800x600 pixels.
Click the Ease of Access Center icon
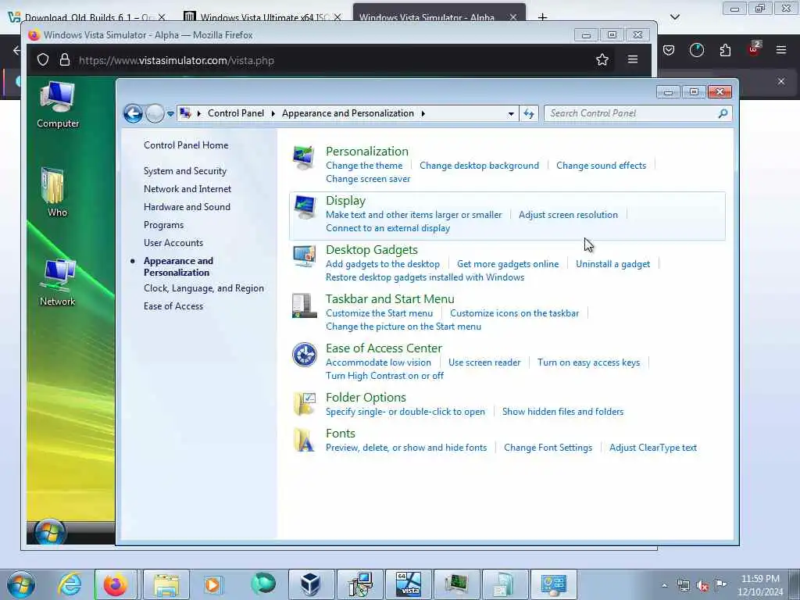pyautogui.click(x=305, y=355)
